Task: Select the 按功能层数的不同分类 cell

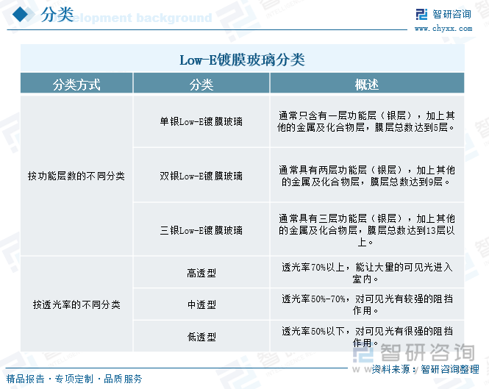Action: pos(76,176)
